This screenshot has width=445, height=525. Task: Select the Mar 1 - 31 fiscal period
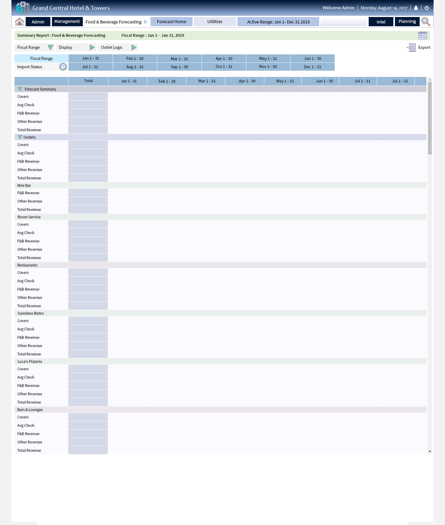[x=179, y=59]
